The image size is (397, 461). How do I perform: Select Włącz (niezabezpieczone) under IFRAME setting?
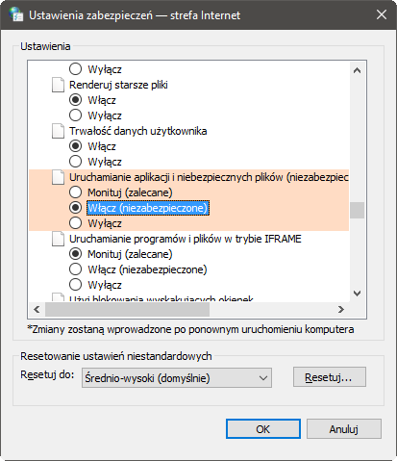tap(75, 269)
